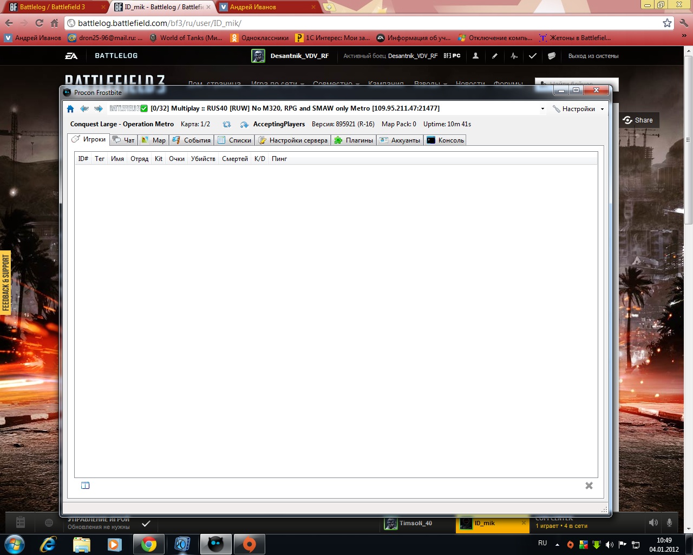Open the Feedback & Support side tab
The image size is (693, 555).
(6, 283)
